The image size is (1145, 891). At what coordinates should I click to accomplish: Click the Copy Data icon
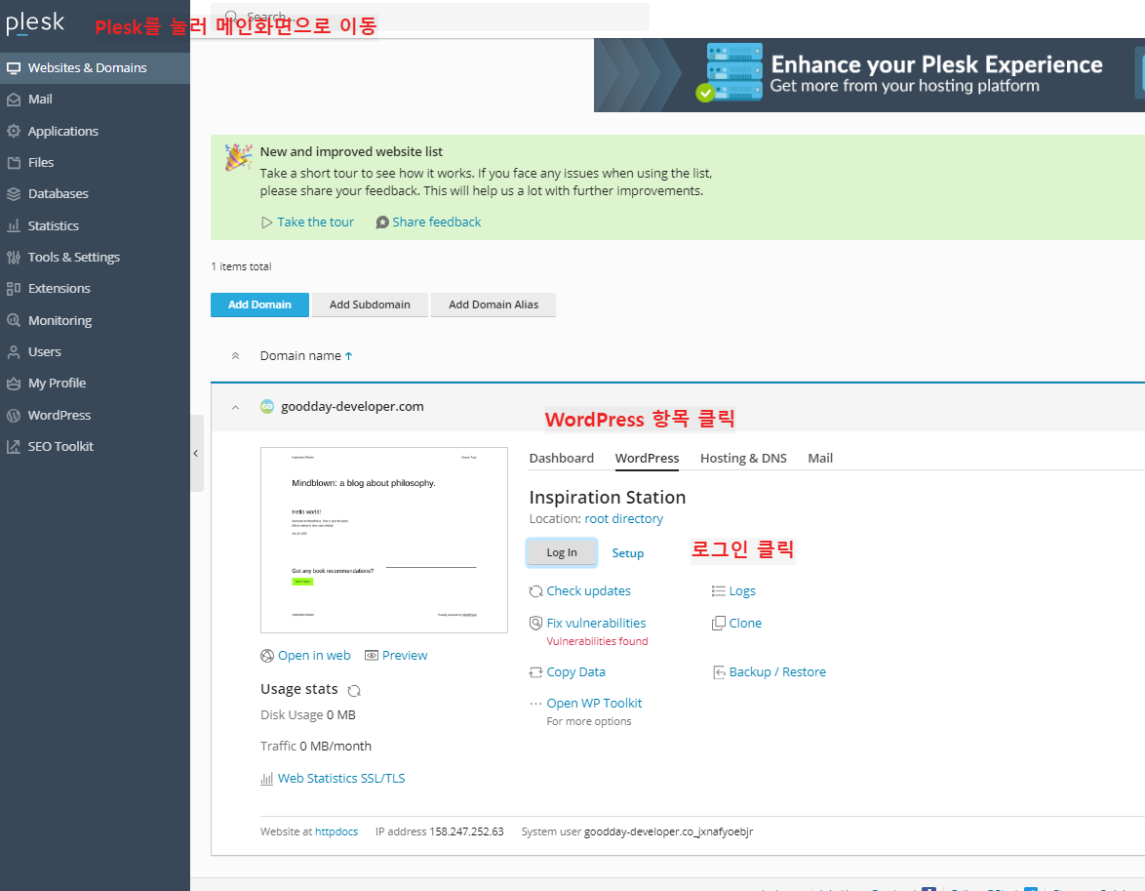point(536,672)
